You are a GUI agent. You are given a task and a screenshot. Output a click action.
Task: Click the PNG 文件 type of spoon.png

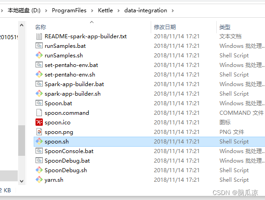232,132
